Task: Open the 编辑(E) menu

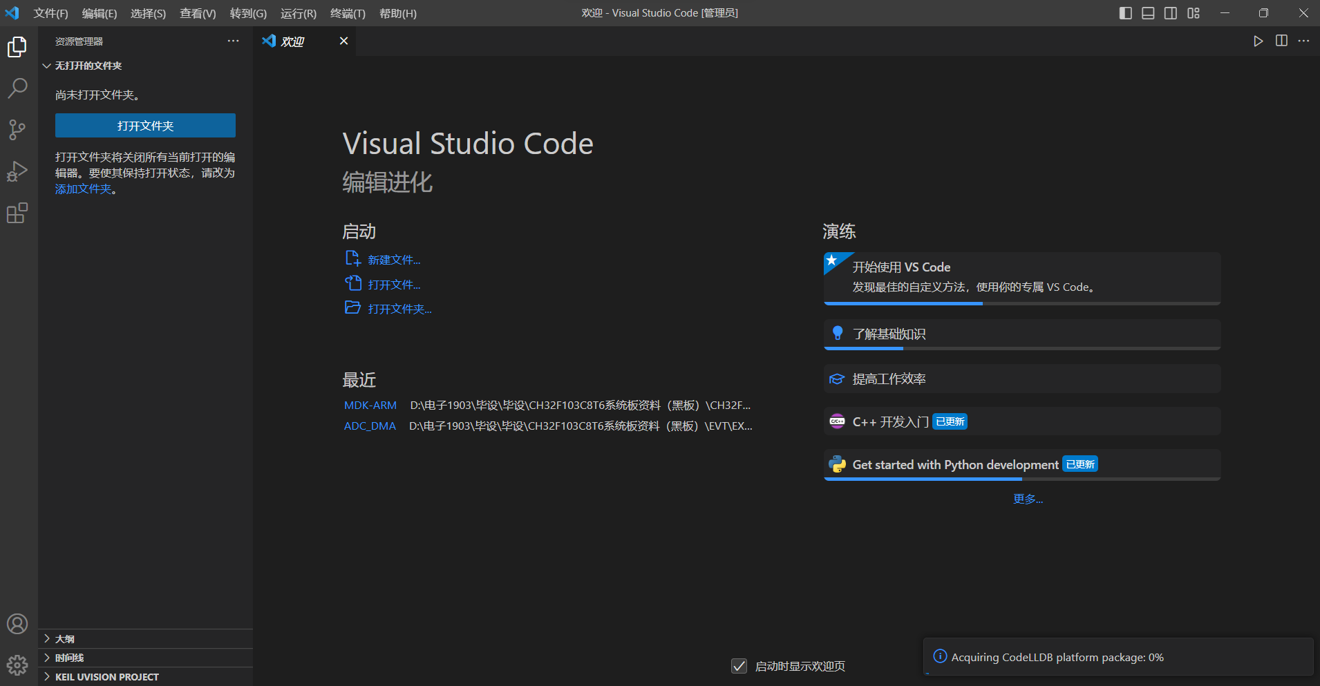Action: coord(100,13)
